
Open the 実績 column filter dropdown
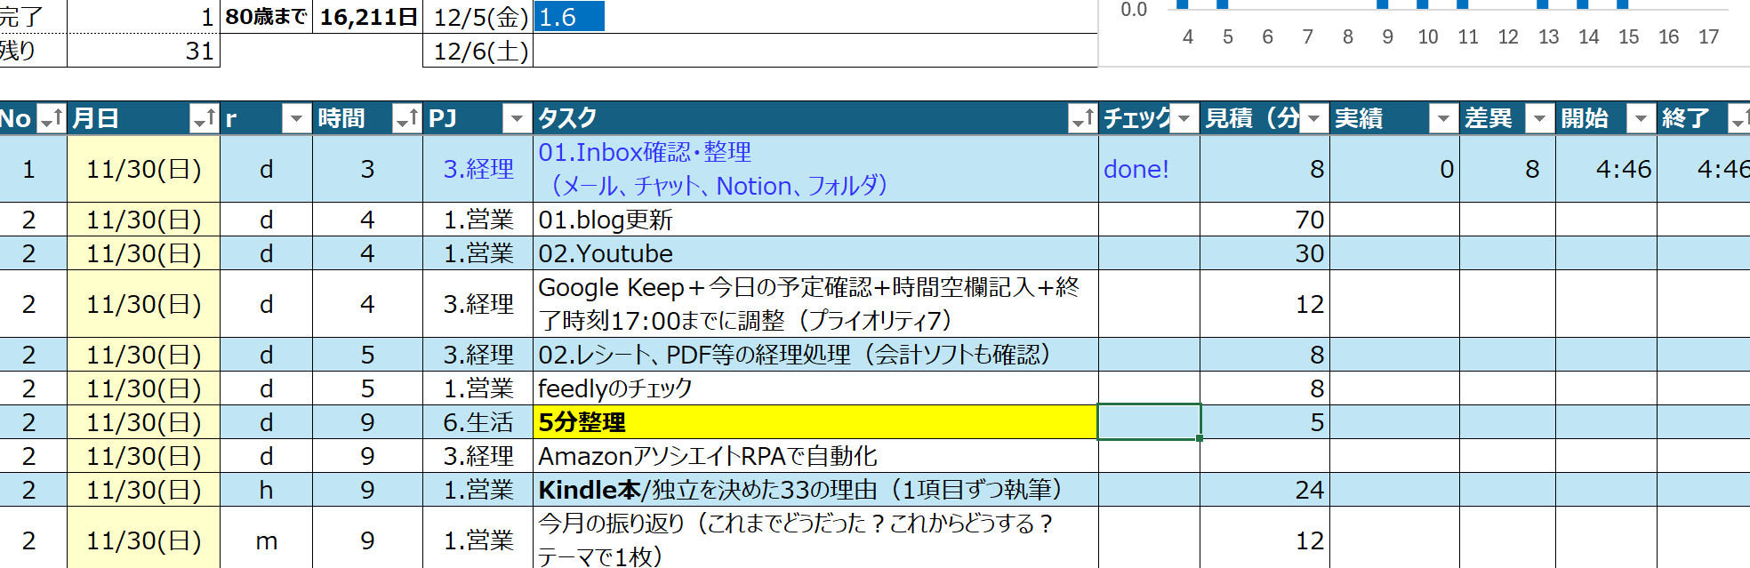click(x=1443, y=118)
